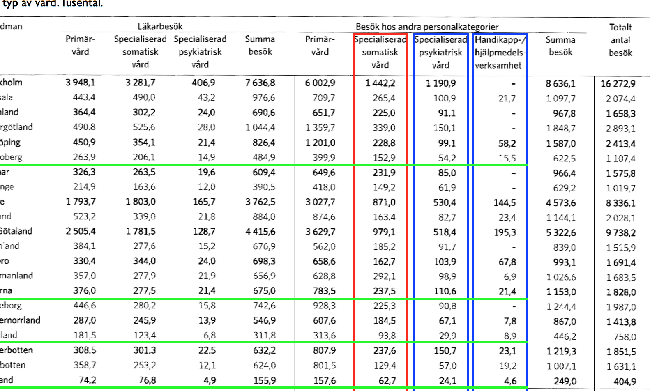Select the sum value '7 636,8'
This screenshot has width=650, height=391.
pyautogui.click(x=260, y=83)
